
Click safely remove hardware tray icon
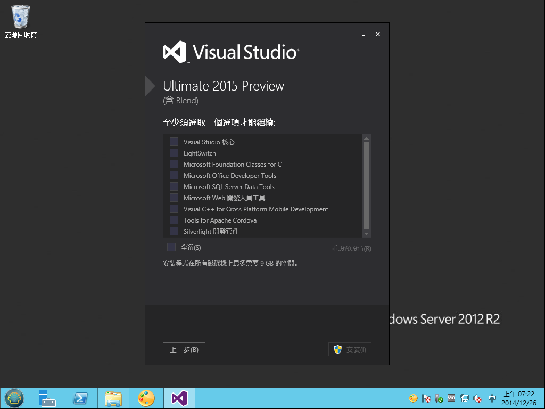(439, 398)
